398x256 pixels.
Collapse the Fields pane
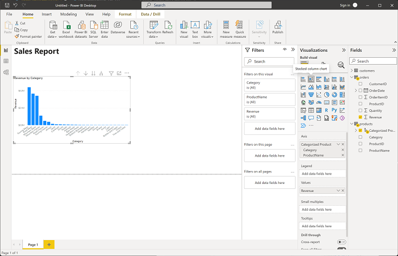tap(394, 50)
